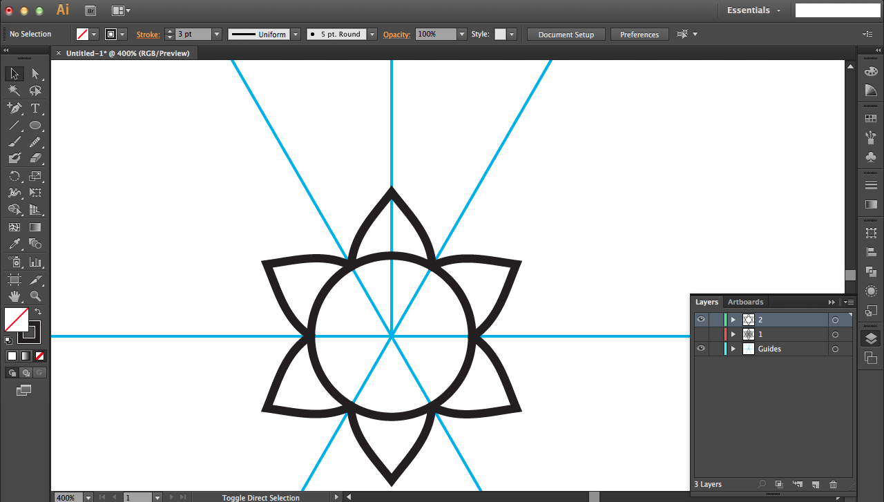Click the Document Setup button

coord(566,35)
